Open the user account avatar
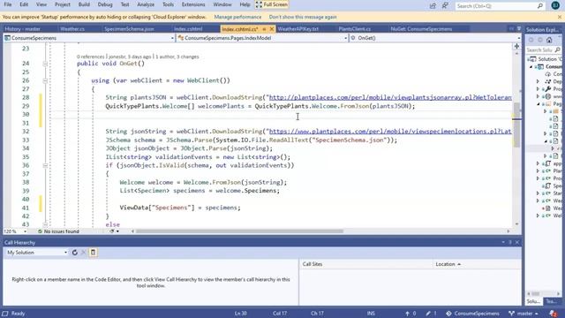Viewport: 565px width, 318px height. point(555,5)
